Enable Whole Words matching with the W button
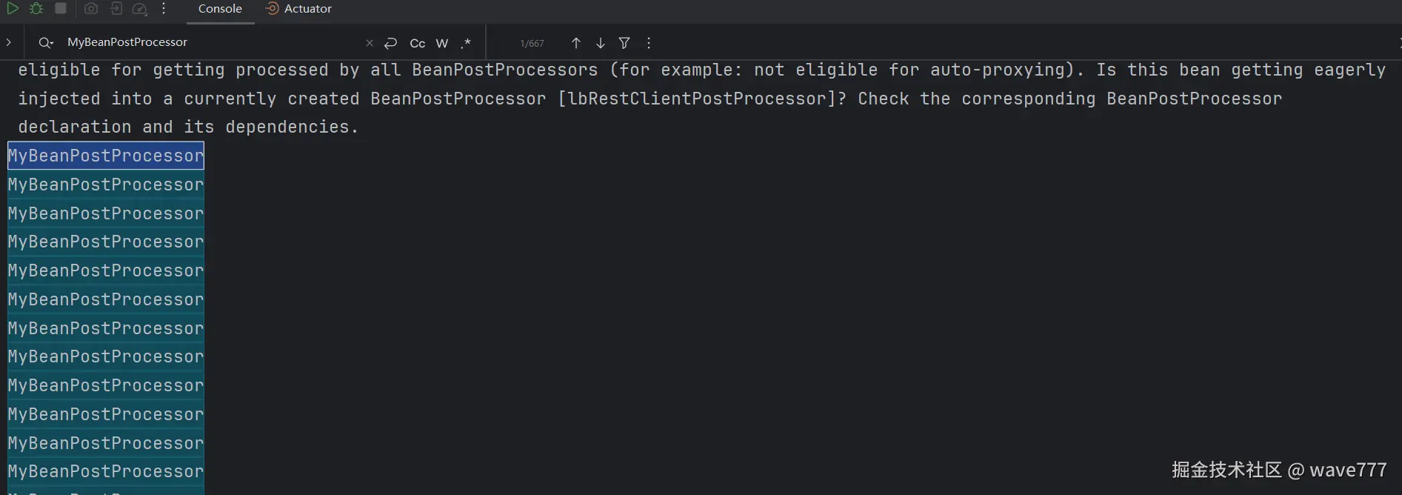Viewport: 1402px width, 495px height. click(x=442, y=43)
